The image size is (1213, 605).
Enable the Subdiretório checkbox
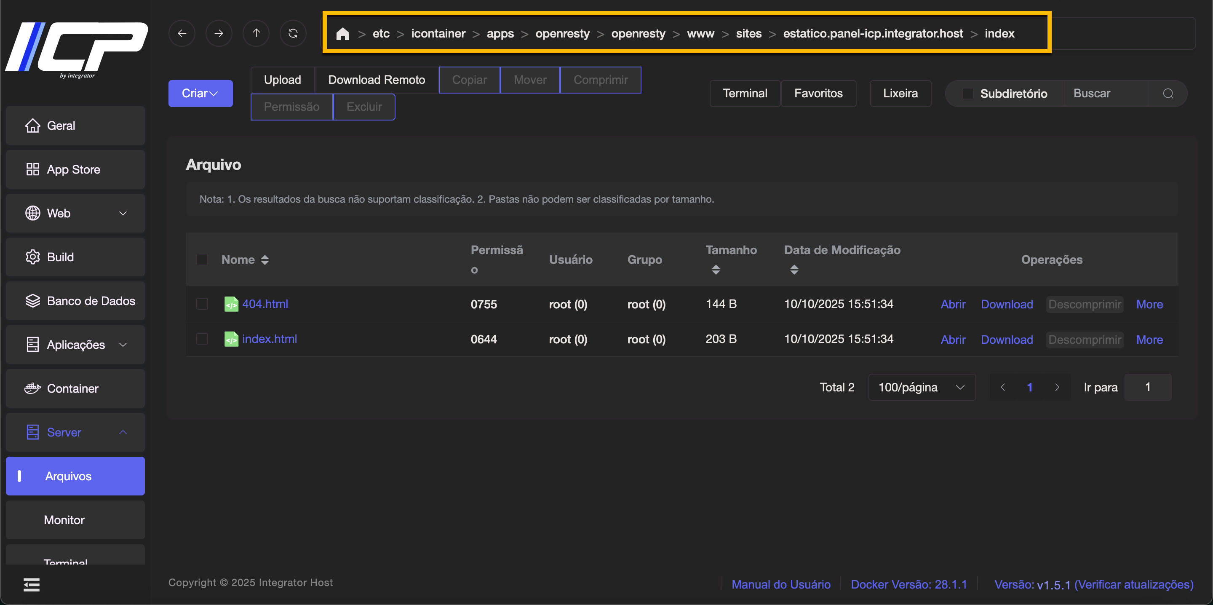click(967, 93)
